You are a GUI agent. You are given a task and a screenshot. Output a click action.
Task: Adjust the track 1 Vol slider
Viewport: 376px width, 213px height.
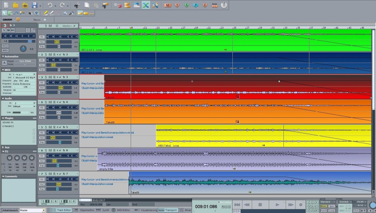point(59,42)
